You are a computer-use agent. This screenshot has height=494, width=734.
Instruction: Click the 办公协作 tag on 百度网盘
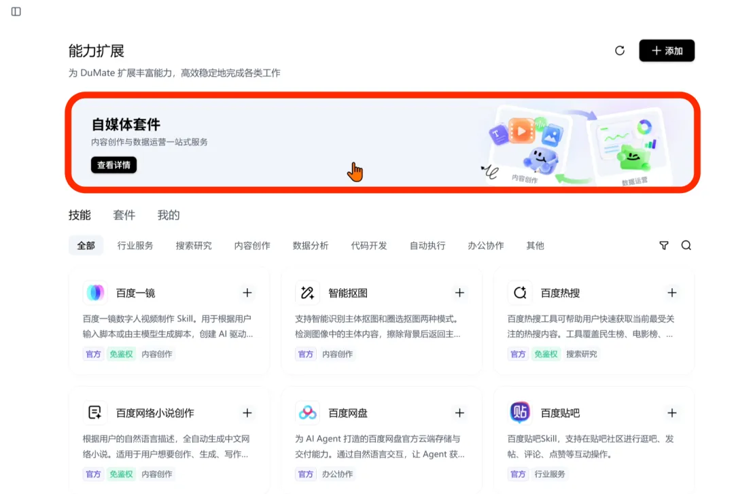pos(338,474)
